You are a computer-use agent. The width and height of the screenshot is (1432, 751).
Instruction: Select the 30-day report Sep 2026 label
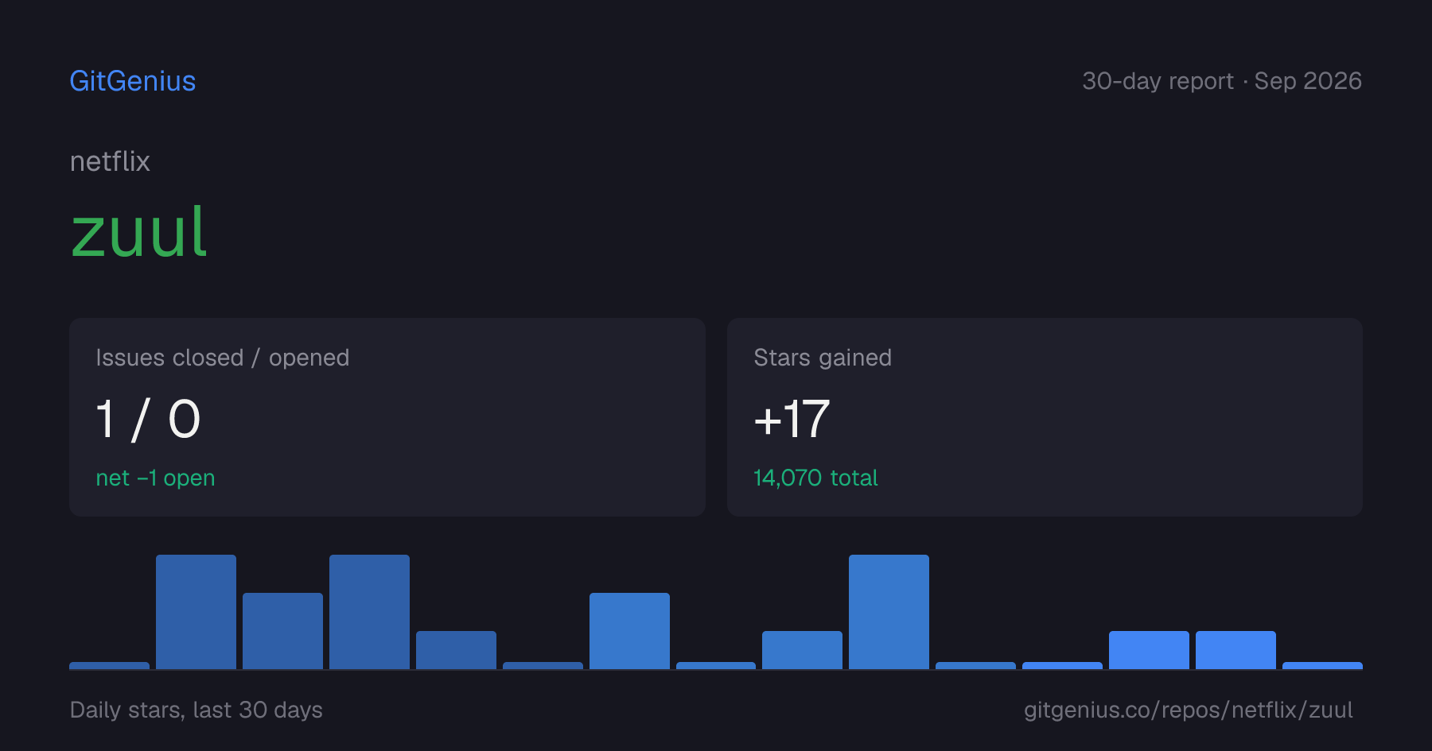[1222, 81]
